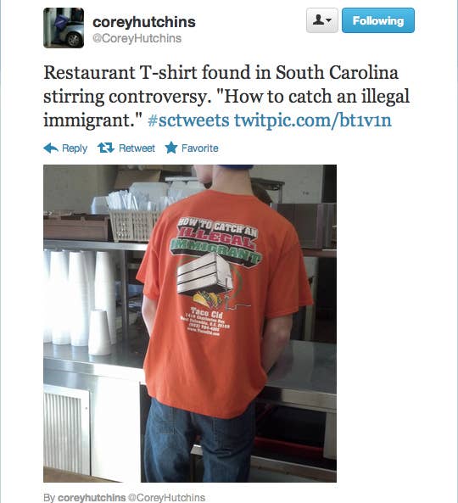This screenshot has width=458, height=503.
Task: Click the Retweet text link
Action: point(137,148)
